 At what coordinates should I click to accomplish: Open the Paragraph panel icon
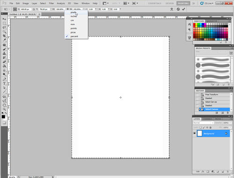(x=190, y=29)
